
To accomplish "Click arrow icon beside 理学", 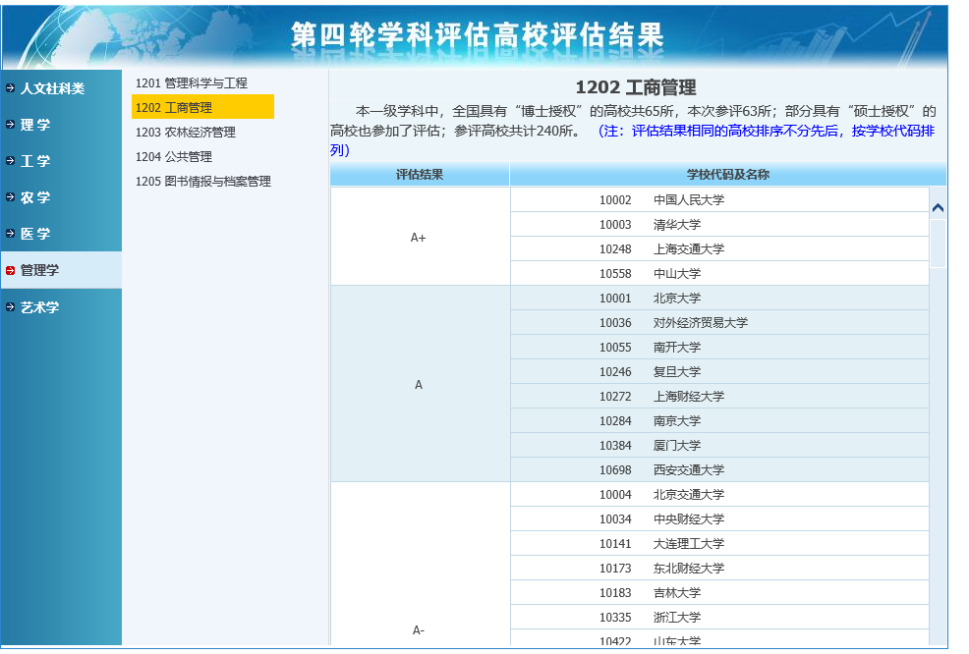I will click(10, 125).
